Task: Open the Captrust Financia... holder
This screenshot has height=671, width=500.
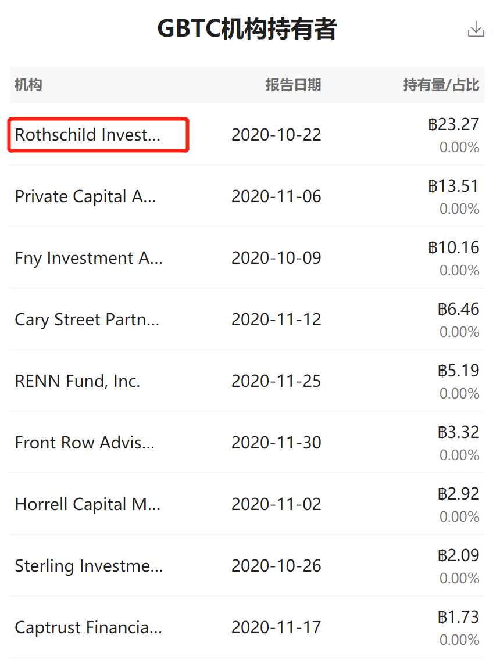Action: click(247, 628)
